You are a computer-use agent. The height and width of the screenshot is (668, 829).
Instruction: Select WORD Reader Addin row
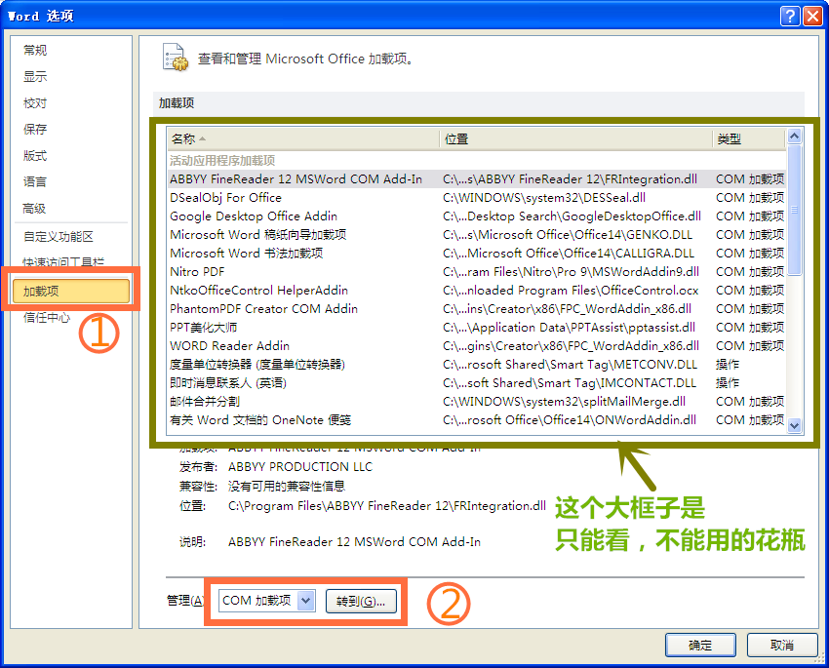point(476,345)
